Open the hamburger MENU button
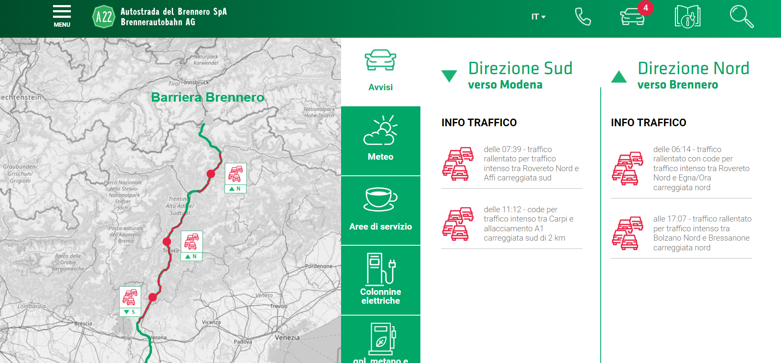781x363 pixels. tap(62, 16)
